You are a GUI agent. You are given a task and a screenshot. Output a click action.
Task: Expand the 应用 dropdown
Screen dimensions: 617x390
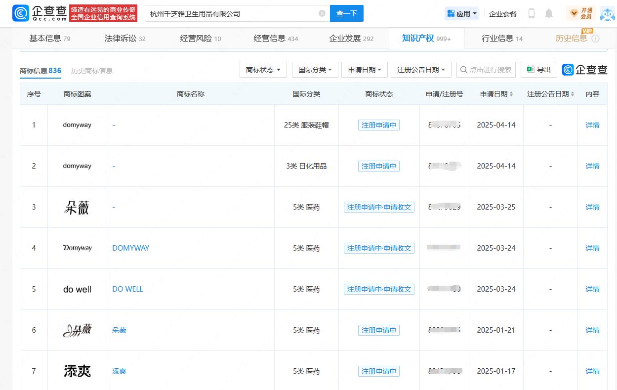tap(462, 13)
